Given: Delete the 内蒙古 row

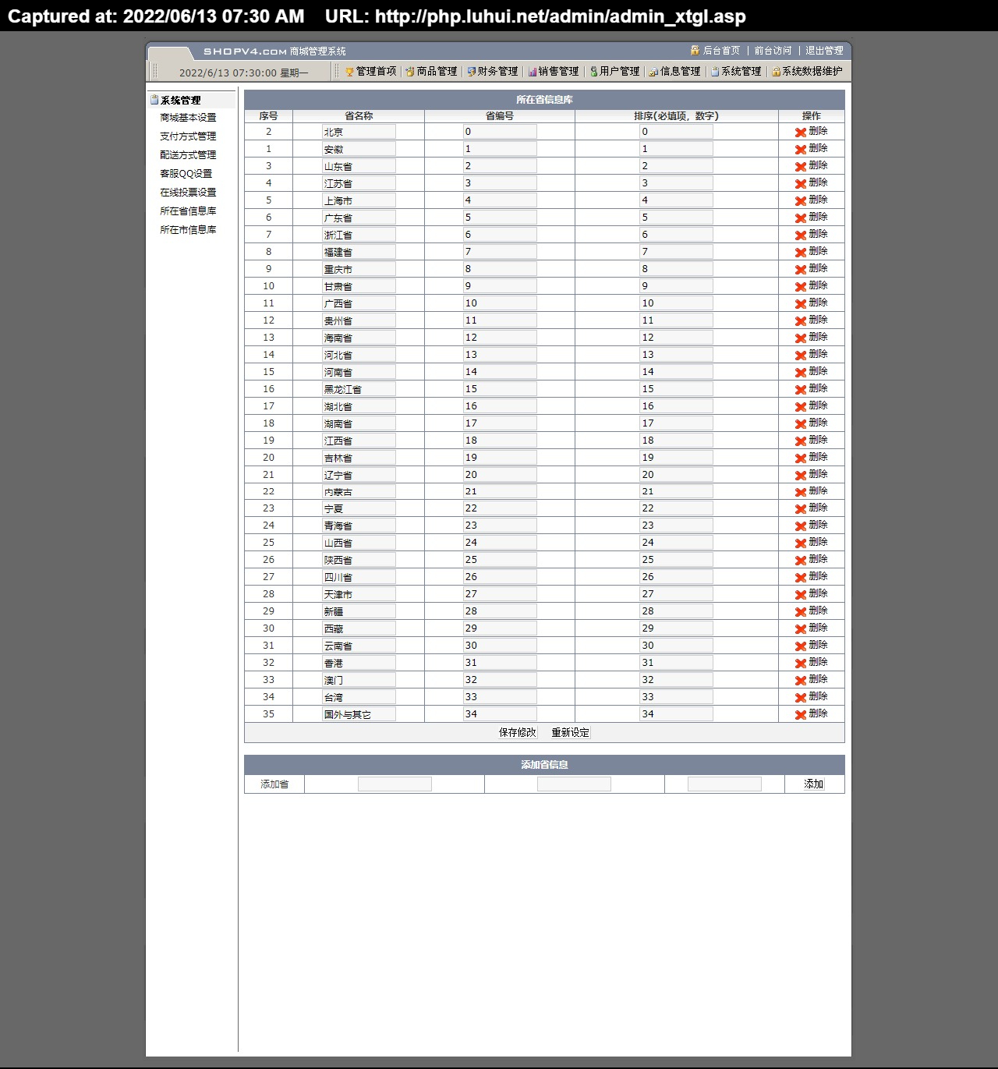Looking at the screenshot, I should (x=811, y=492).
